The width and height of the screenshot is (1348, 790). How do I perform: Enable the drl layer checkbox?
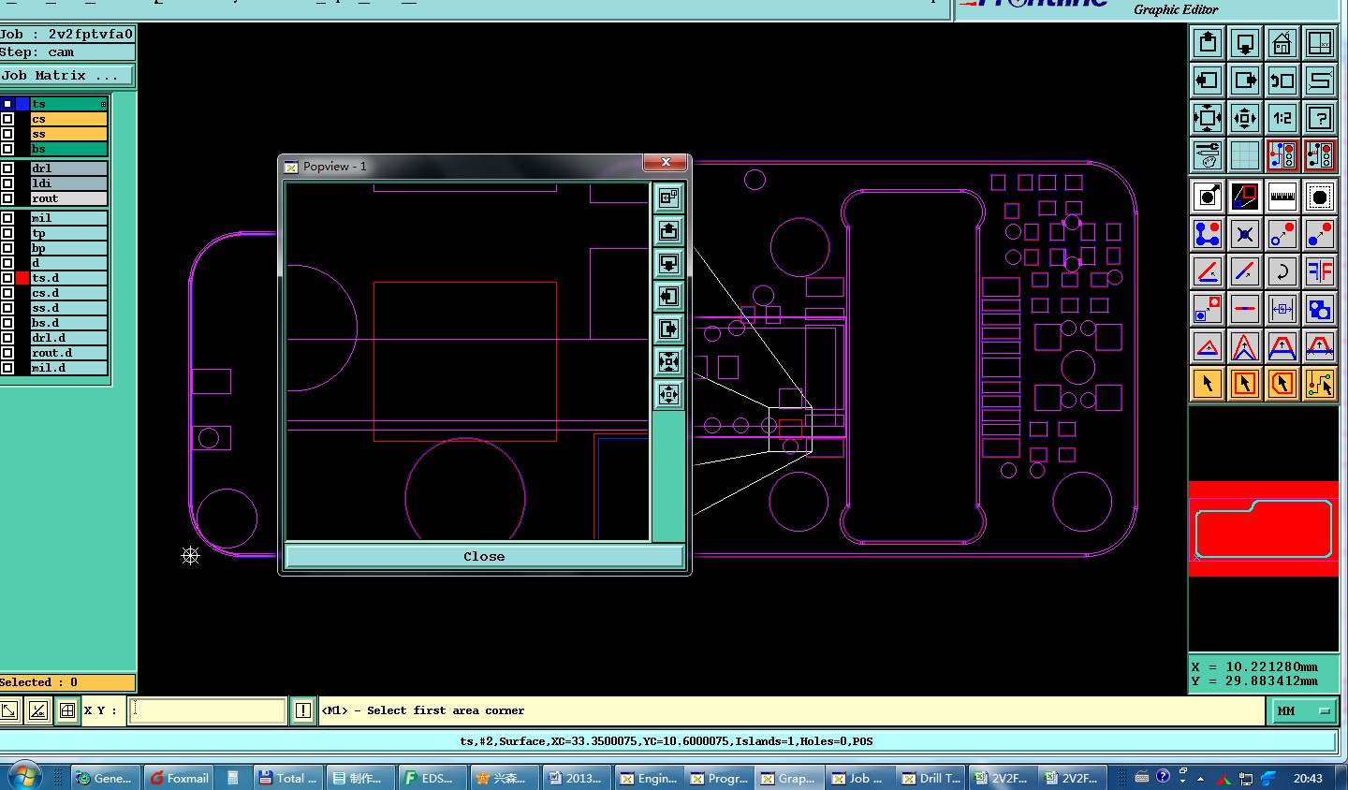[7, 168]
